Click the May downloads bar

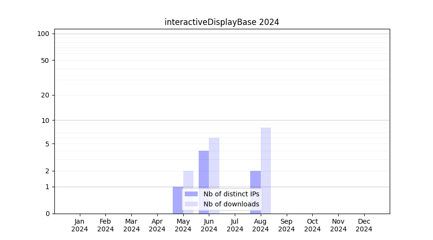188,180
